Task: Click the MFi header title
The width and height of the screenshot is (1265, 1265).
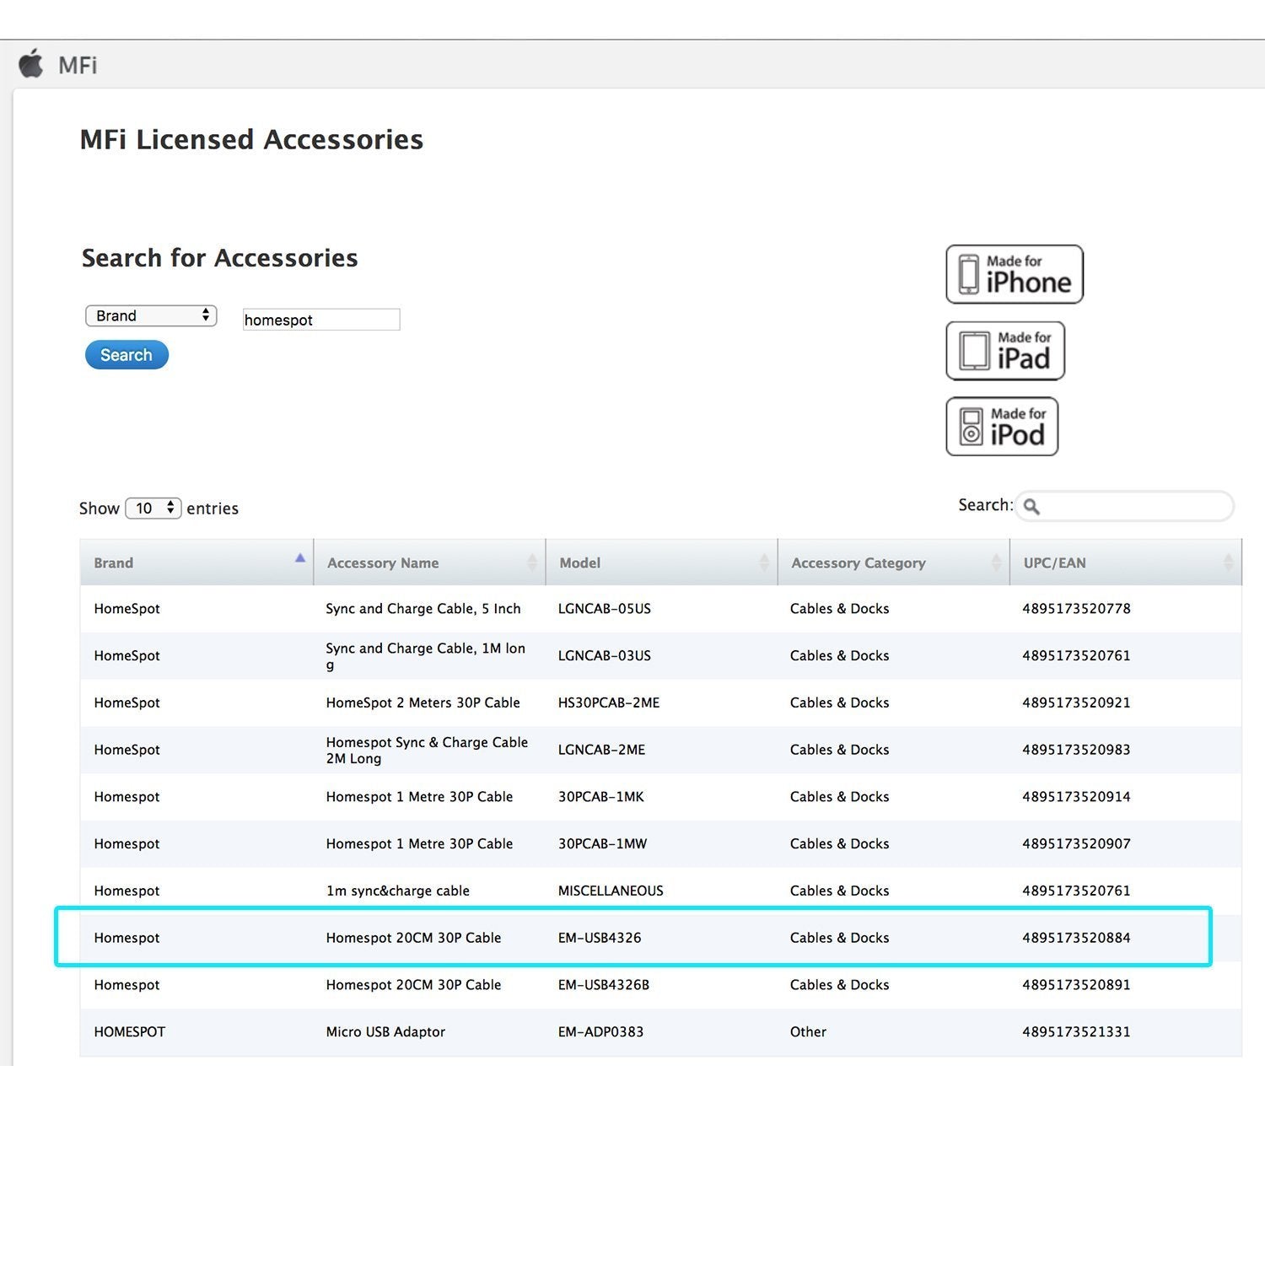Action: click(x=78, y=65)
